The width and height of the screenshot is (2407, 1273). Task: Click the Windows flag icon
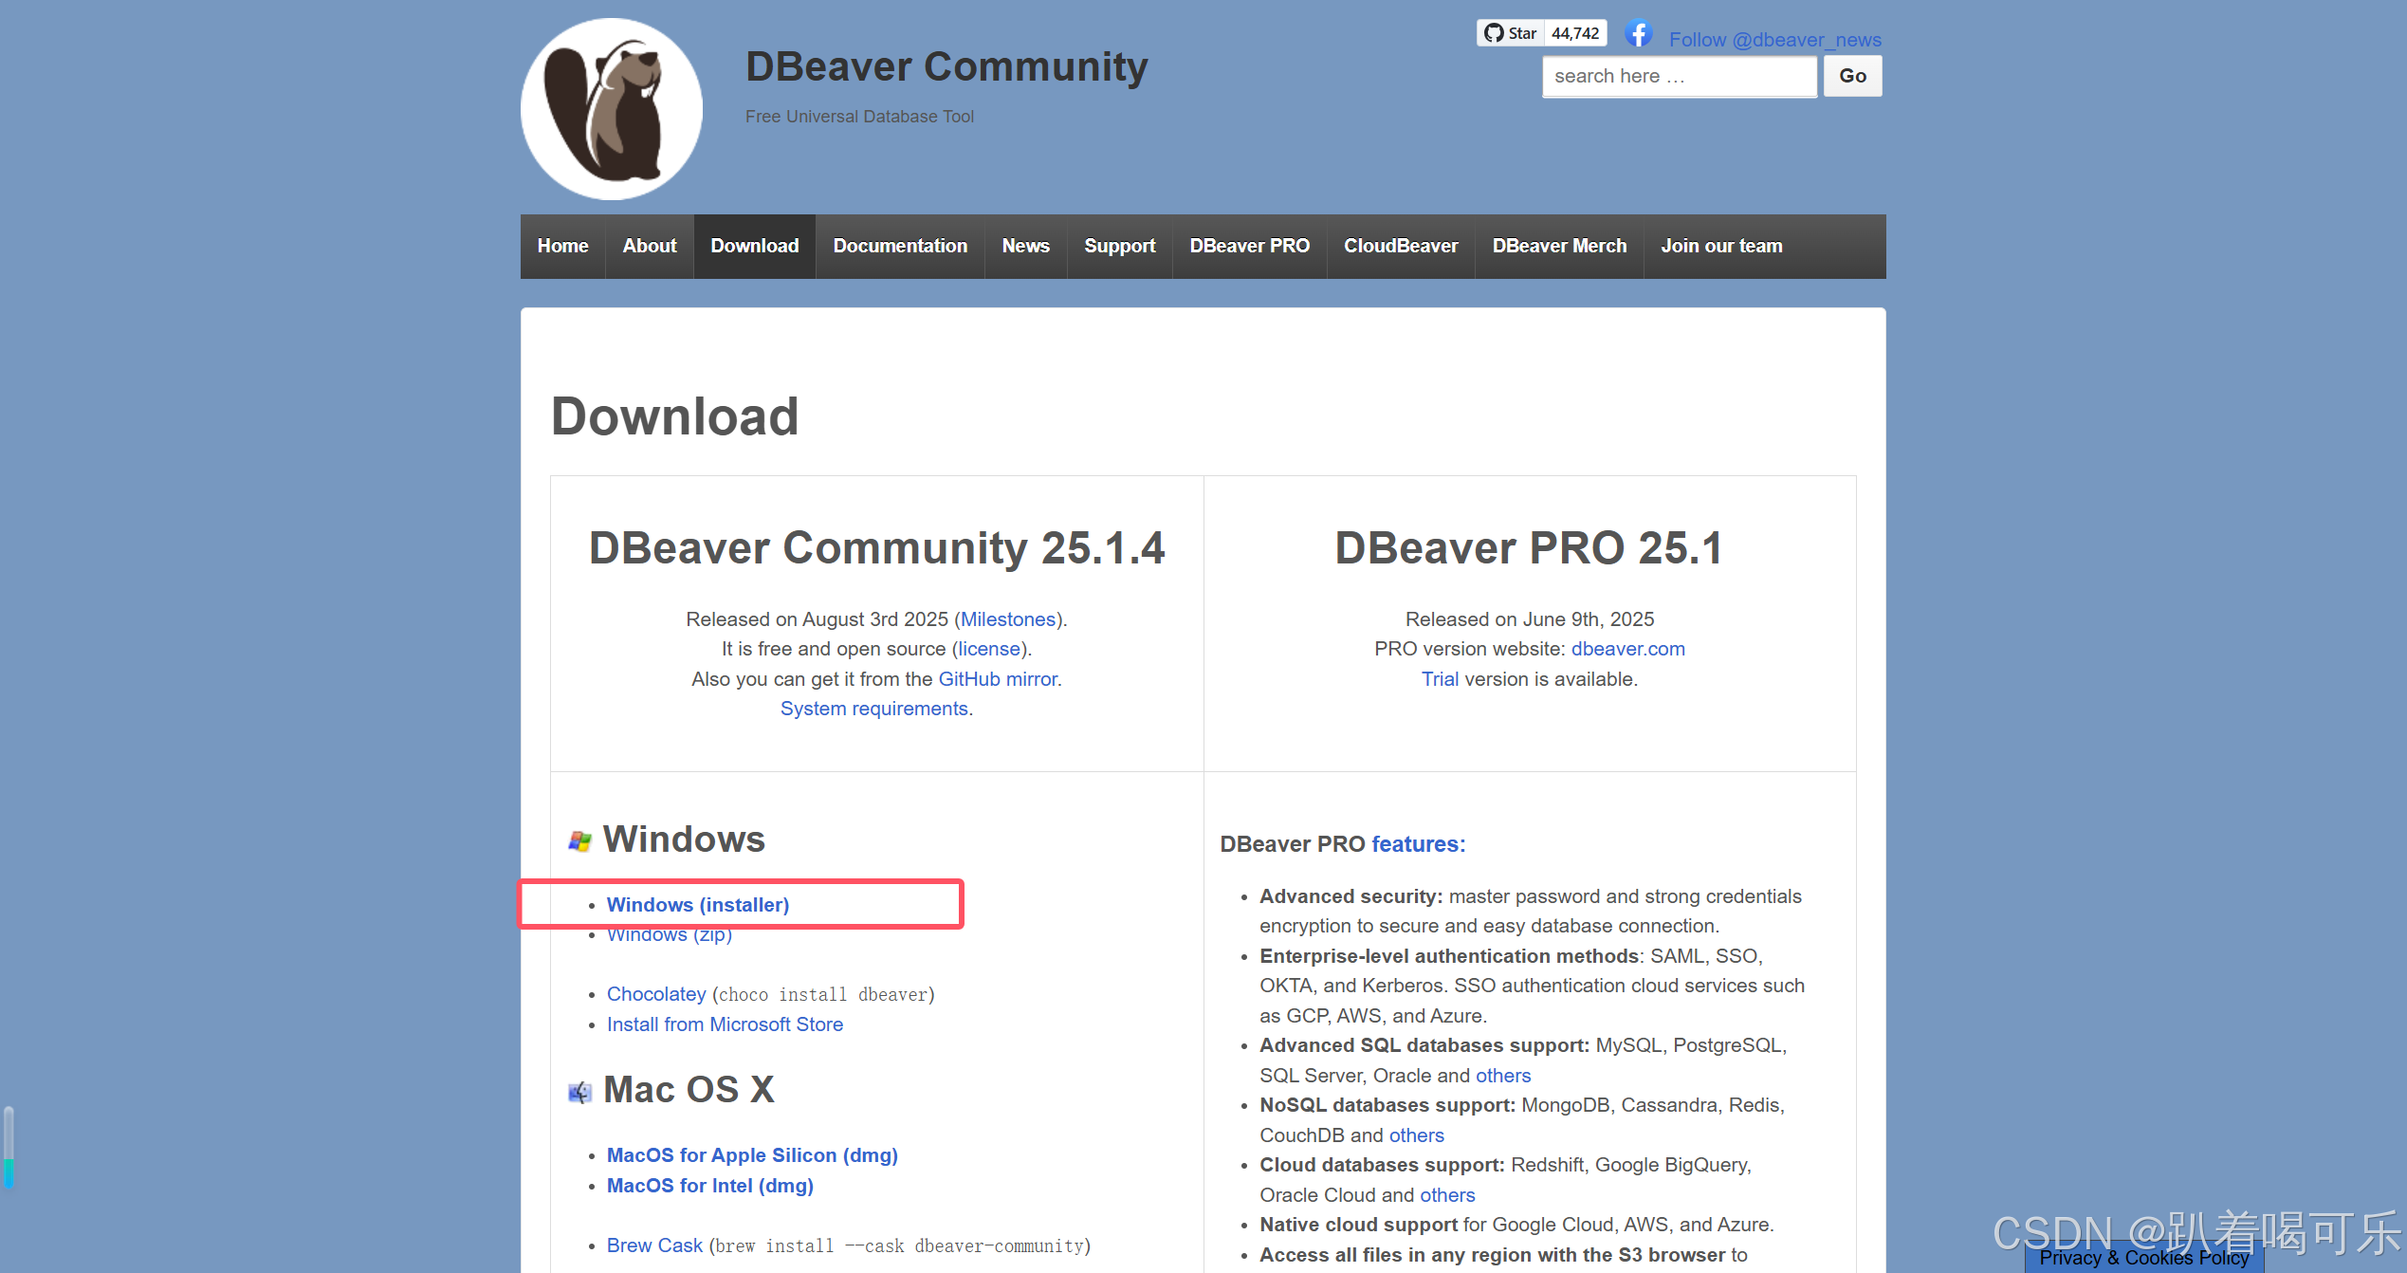579,840
